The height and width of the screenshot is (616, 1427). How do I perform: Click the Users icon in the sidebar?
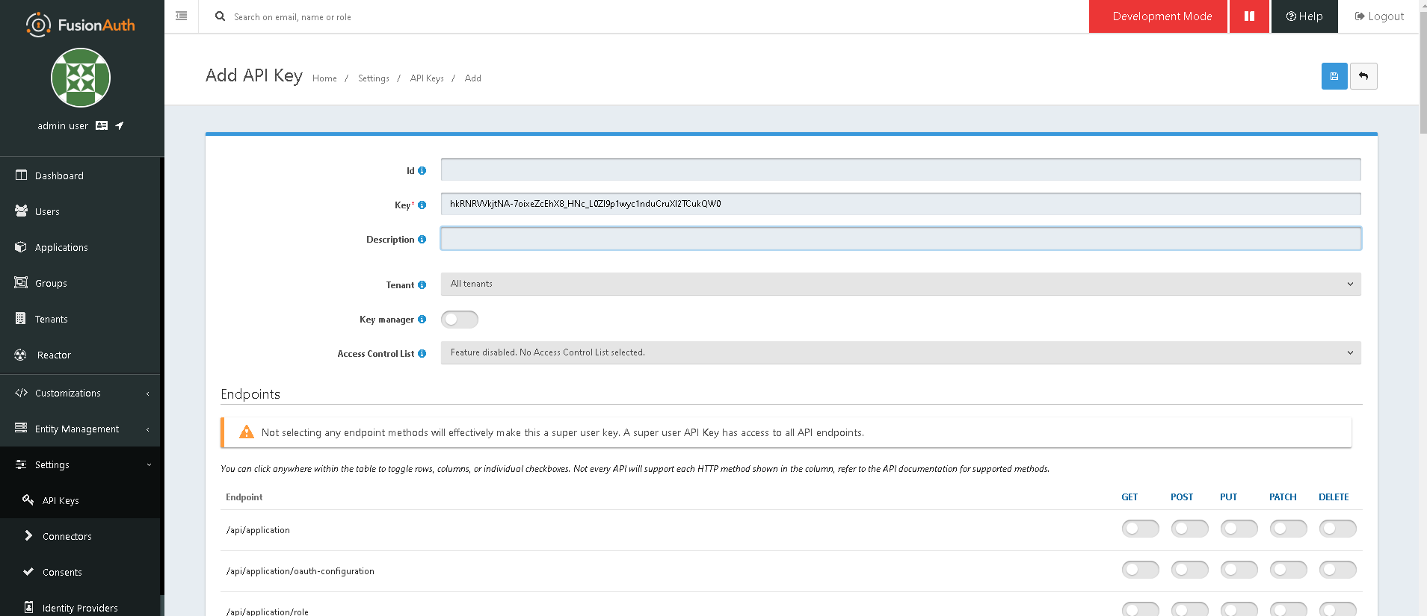point(21,211)
